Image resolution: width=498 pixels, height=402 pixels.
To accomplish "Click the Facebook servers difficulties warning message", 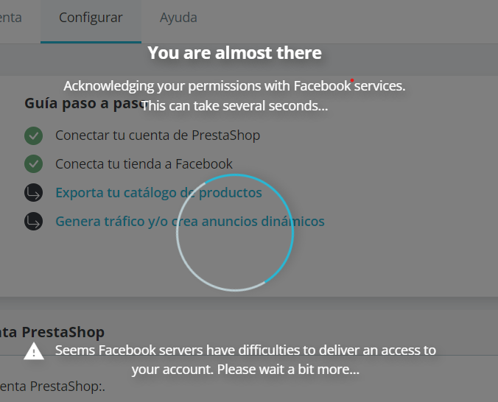I will click(245, 359).
